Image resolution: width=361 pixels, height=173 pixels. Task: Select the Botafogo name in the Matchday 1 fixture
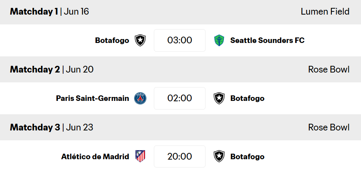tap(112, 40)
